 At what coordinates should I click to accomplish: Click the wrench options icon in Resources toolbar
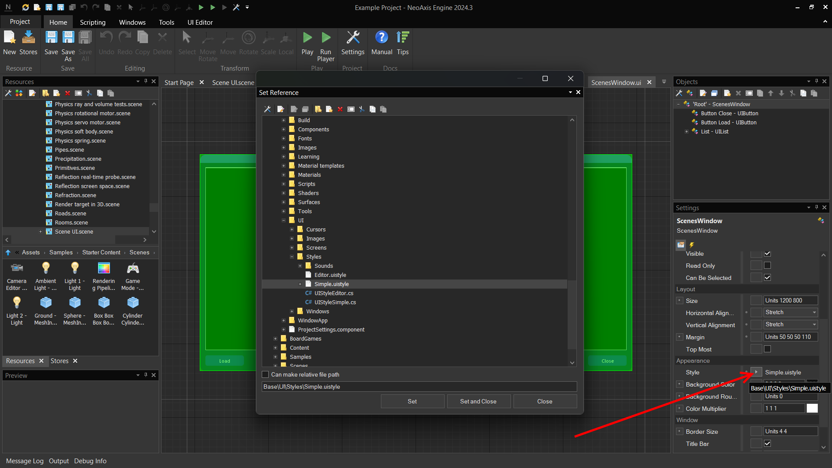pos(8,93)
